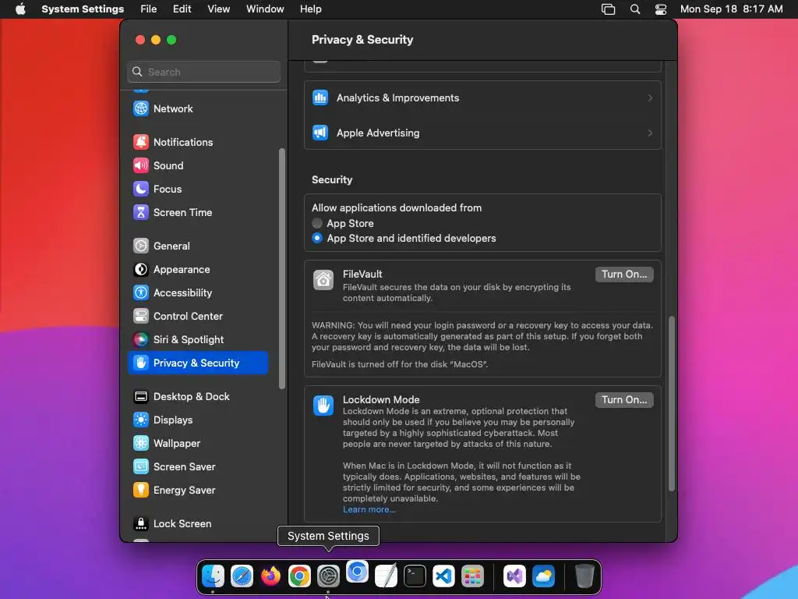Open Displays settings
798x599 pixels.
pyautogui.click(x=198, y=420)
